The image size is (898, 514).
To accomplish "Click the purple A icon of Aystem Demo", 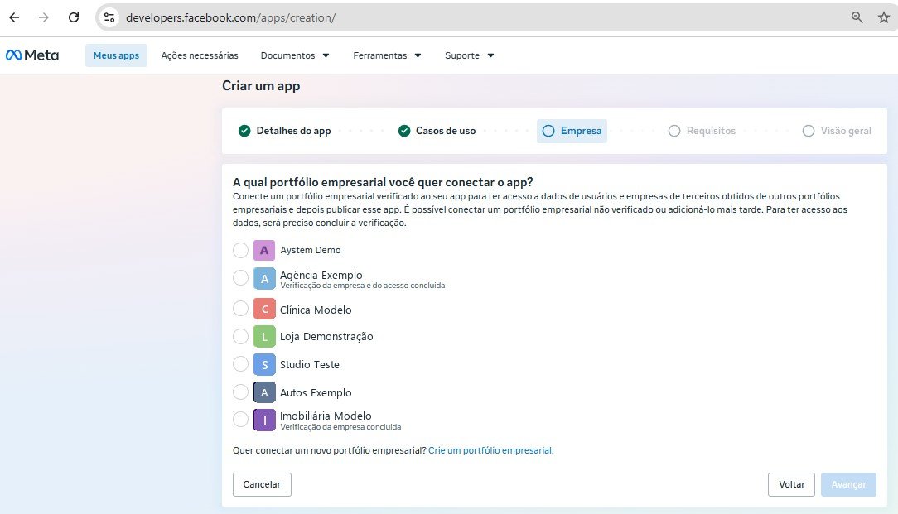I will tap(264, 250).
